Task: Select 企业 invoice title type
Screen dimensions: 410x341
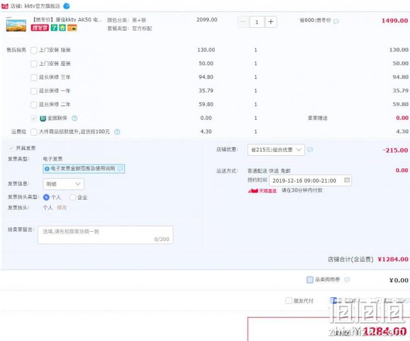Action: tap(72, 197)
